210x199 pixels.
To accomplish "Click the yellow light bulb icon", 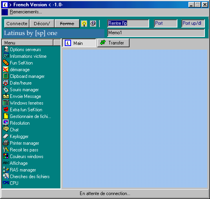I will [84, 24].
